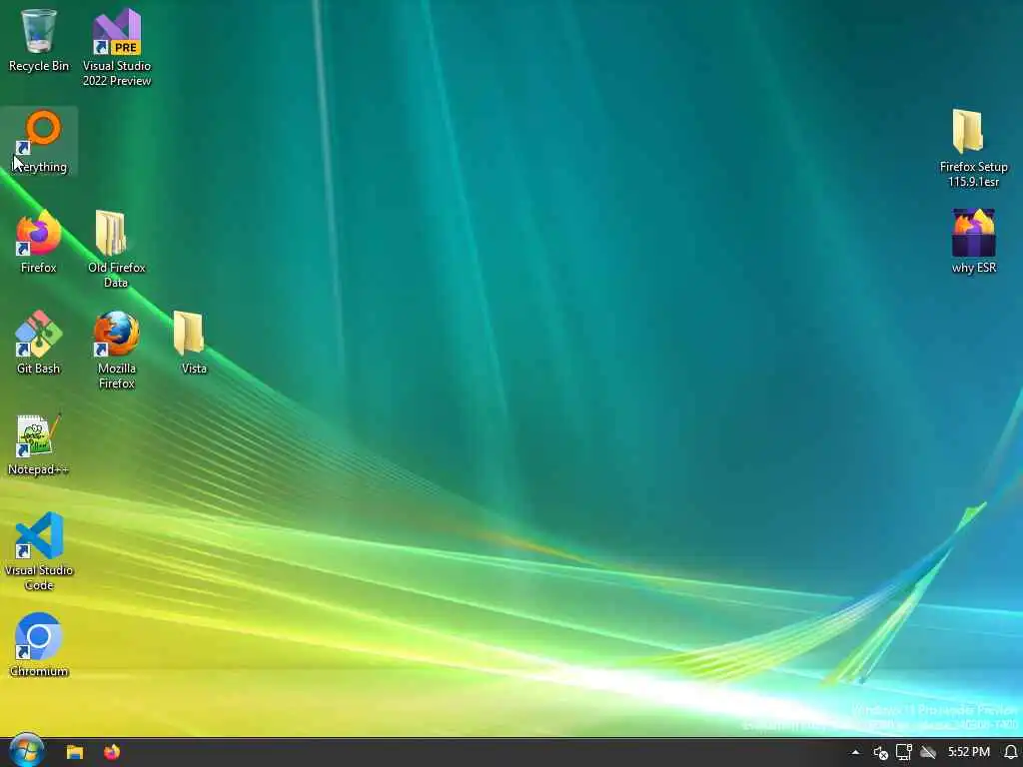Select the Chromium shortcut
The image size is (1023, 767).
click(39, 645)
